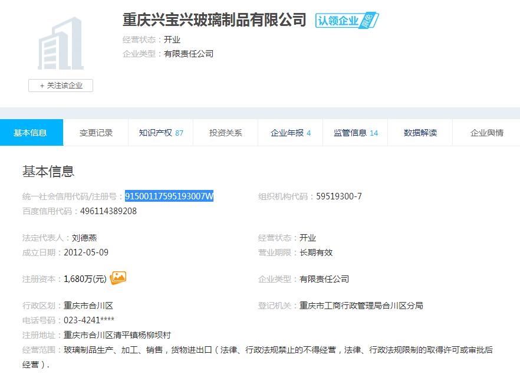Image resolution: width=520 pixels, height=384 pixels.
Task: Click legal representative name 刘德燕
Action: point(84,238)
